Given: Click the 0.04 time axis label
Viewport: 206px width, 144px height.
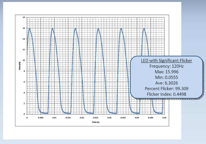Looking at the screenshot, I should [137, 118].
